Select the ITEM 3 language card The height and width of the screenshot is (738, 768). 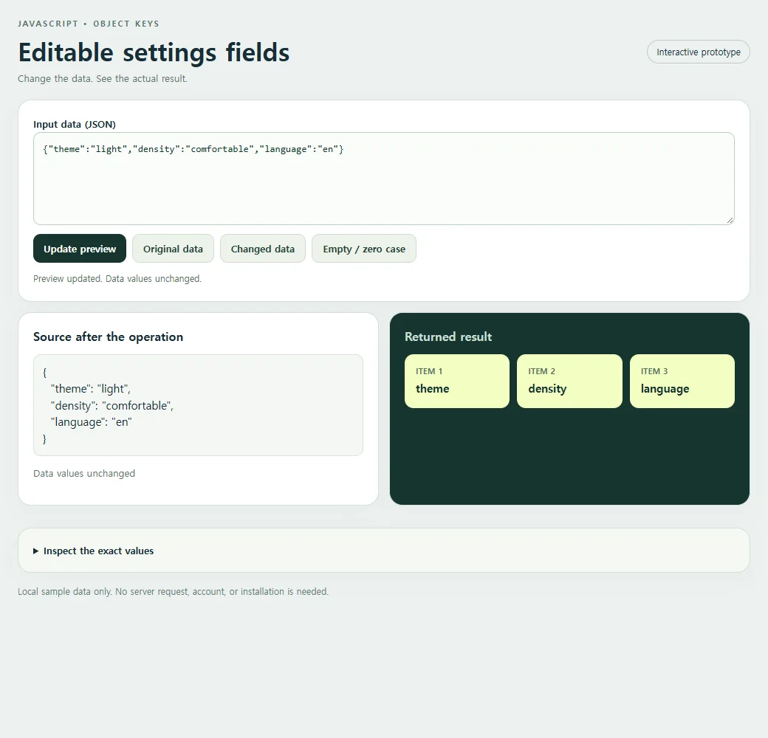682,381
